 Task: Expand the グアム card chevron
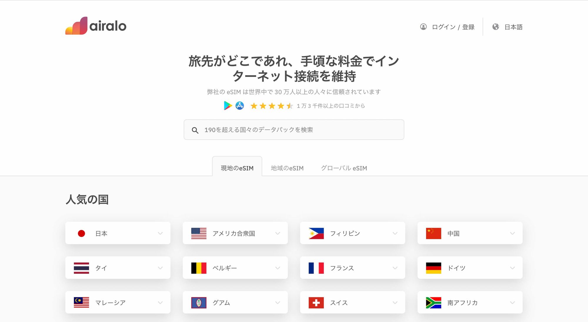278,303
